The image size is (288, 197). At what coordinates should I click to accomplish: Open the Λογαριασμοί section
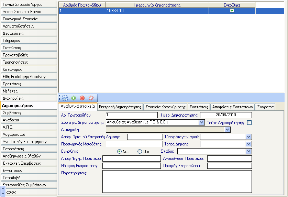[x=29, y=134]
